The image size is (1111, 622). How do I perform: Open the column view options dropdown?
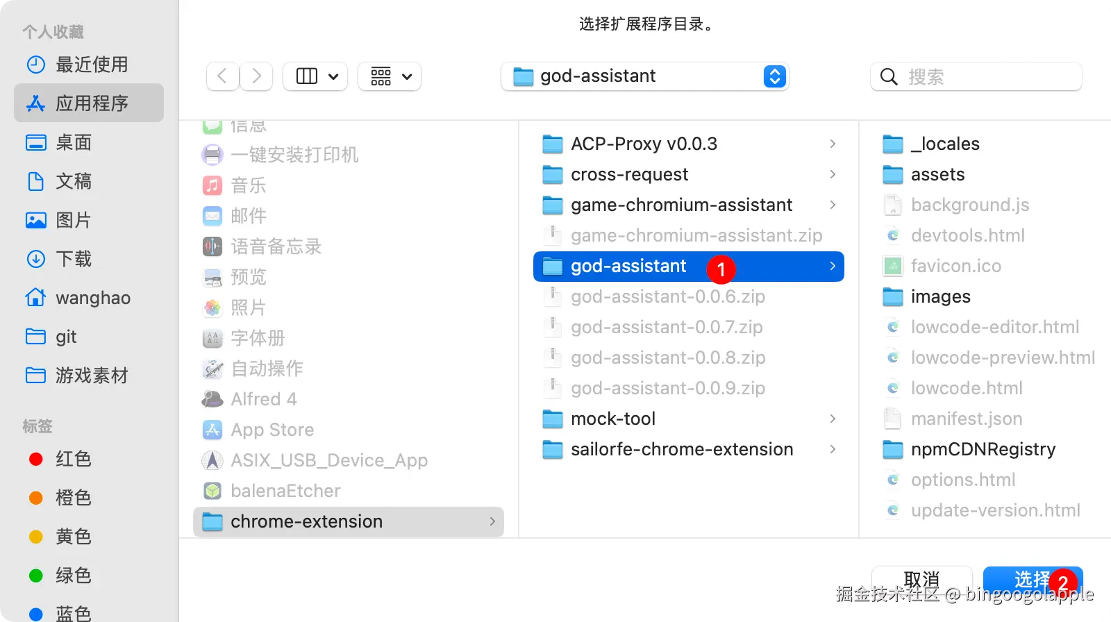tap(316, 76)
